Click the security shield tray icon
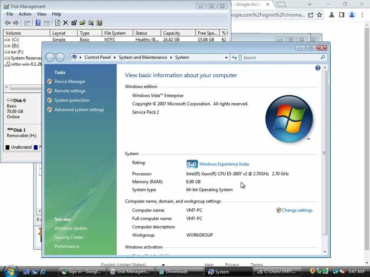 coord(313,271)
